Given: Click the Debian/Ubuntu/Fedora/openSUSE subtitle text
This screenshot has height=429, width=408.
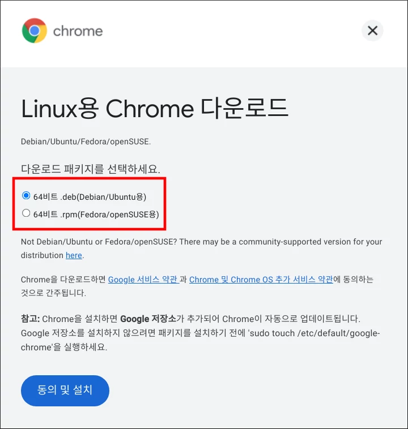Looking at the screenshot, I should 86,141.
